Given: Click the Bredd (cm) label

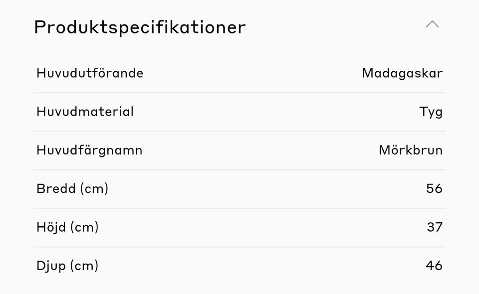Looking at the screenshot, I should pos(72,188).
